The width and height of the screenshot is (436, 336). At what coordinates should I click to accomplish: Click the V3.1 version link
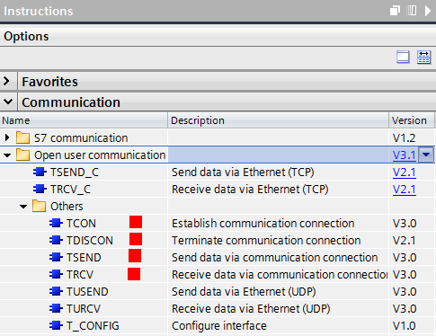[405, 155]
